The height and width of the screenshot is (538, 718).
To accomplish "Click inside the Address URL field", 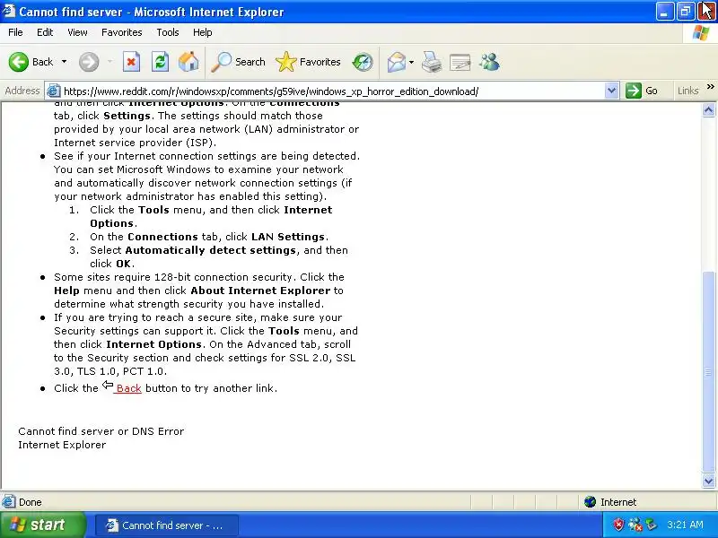I will pos(332,91).
